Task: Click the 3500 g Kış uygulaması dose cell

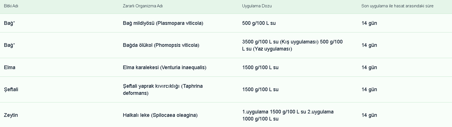Action: coord(292,45)
